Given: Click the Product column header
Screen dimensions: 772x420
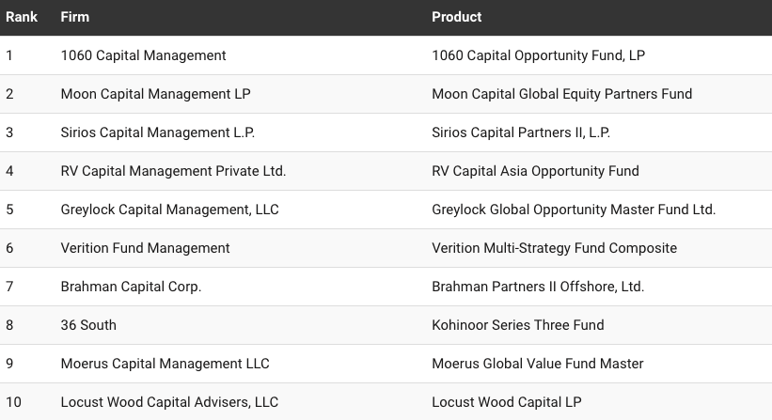Looking at the screenshot, I should coord(456,17).
